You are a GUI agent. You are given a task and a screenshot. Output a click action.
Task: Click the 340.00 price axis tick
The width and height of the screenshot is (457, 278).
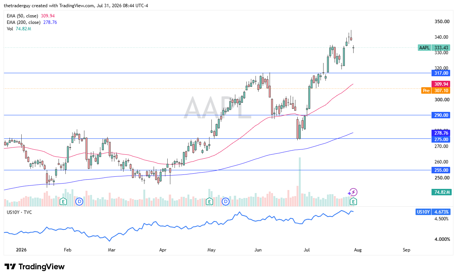click(x=441, y=37)
